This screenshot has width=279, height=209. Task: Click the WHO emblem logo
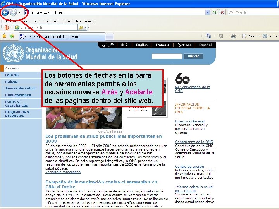point(13,53)
